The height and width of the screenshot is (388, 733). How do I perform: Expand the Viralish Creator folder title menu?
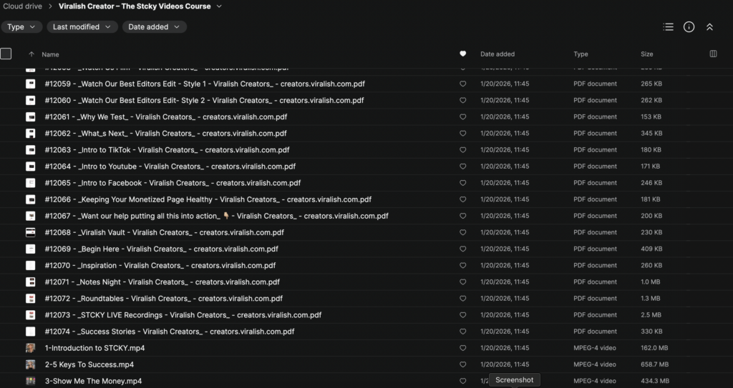tap(219, 6)
